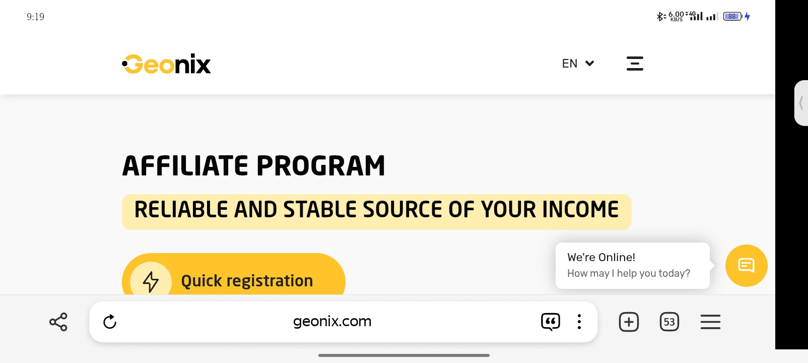Open the hamburger menu in site header
Screen dimensions: 808x363
[635, 64]
